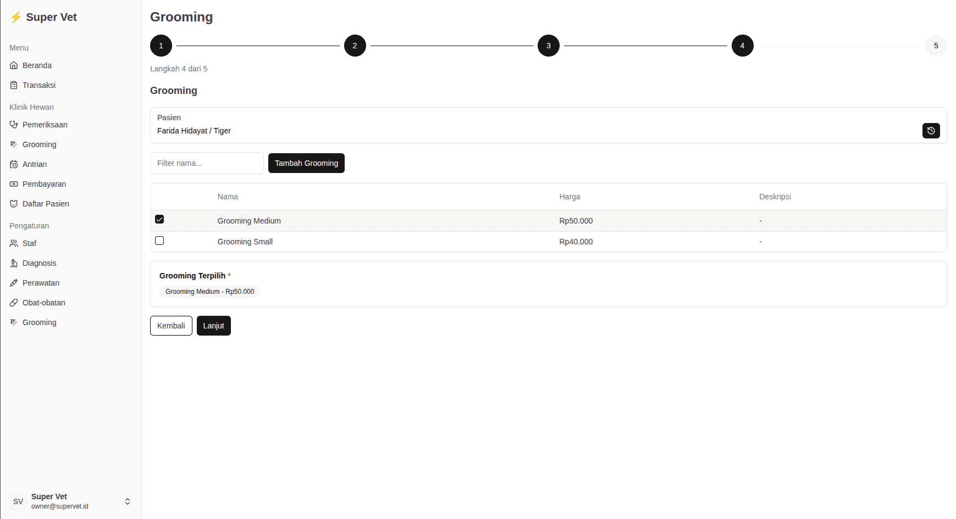Click the Antrian calendar icon
956x519 pixels.
[14, 164]
